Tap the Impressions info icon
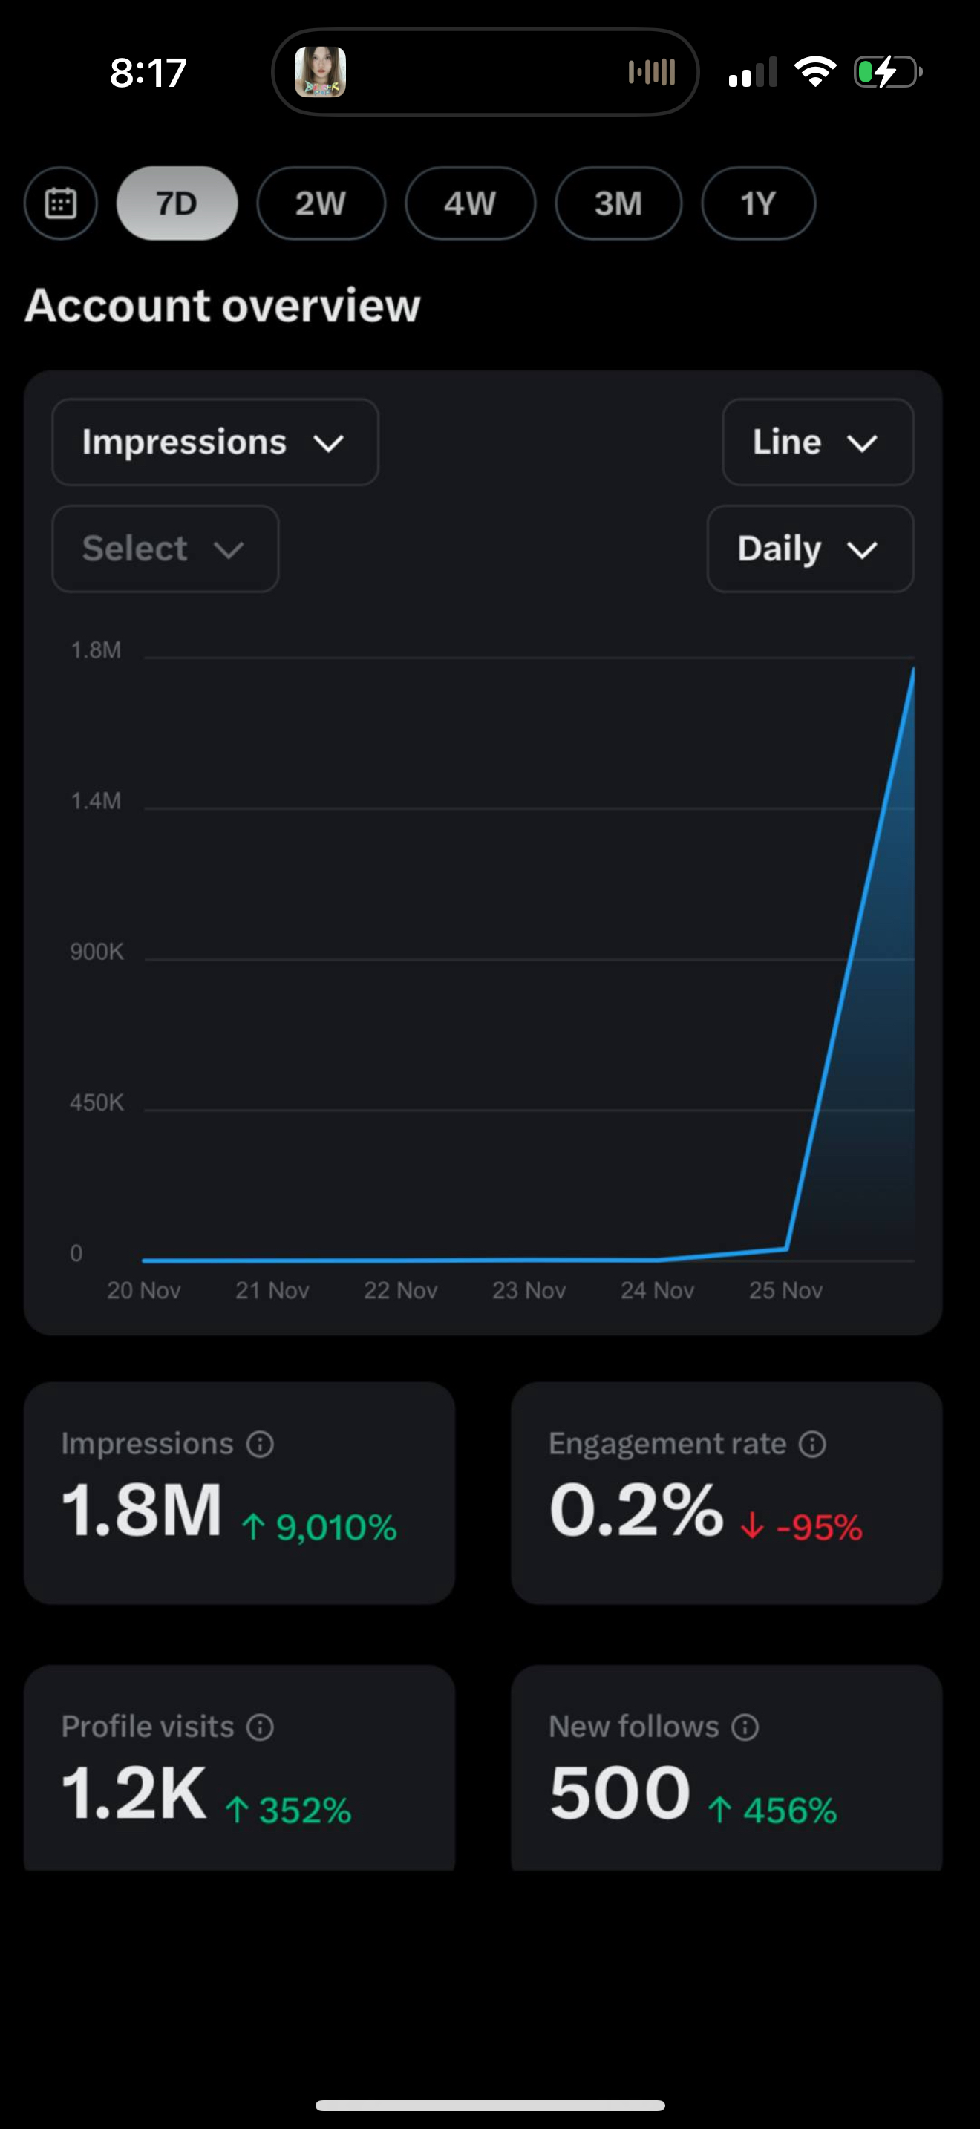The width and height of the screenshot is (980, 2129). coord(261,1444)
